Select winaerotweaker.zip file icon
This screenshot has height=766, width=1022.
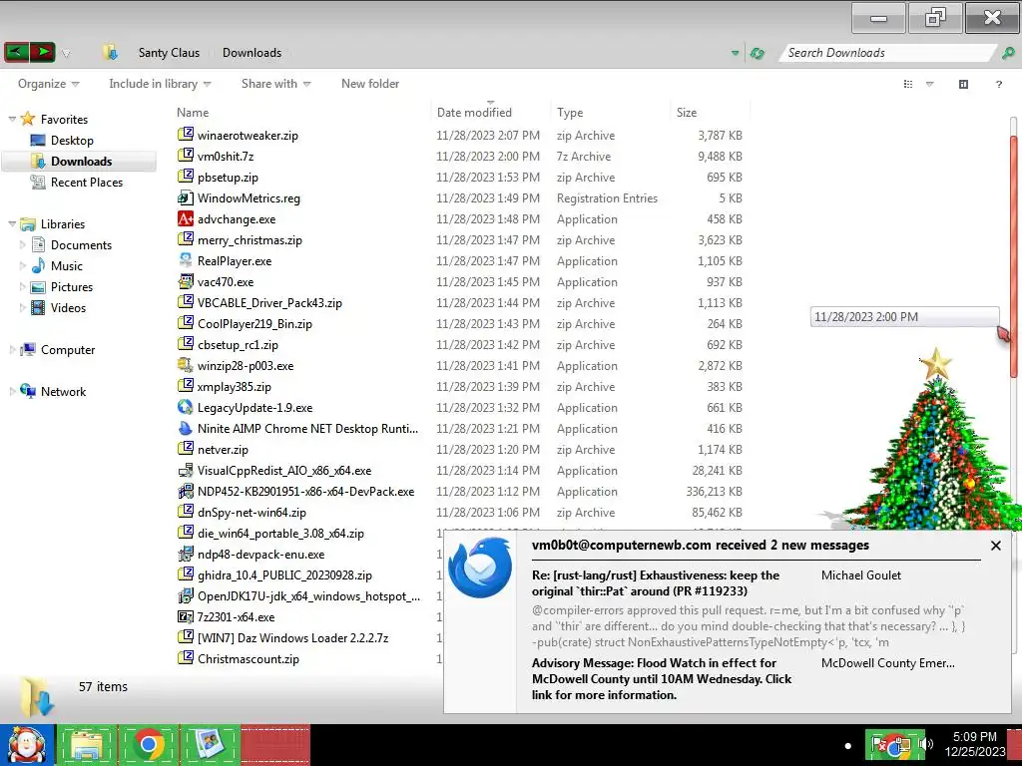pyautogui.click(x=186, y=135)
